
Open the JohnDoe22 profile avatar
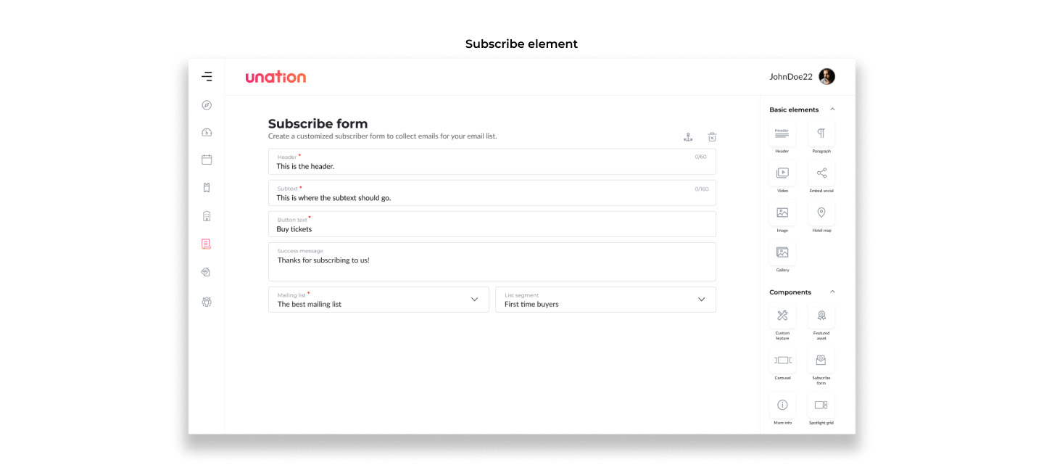coord(826,77)
